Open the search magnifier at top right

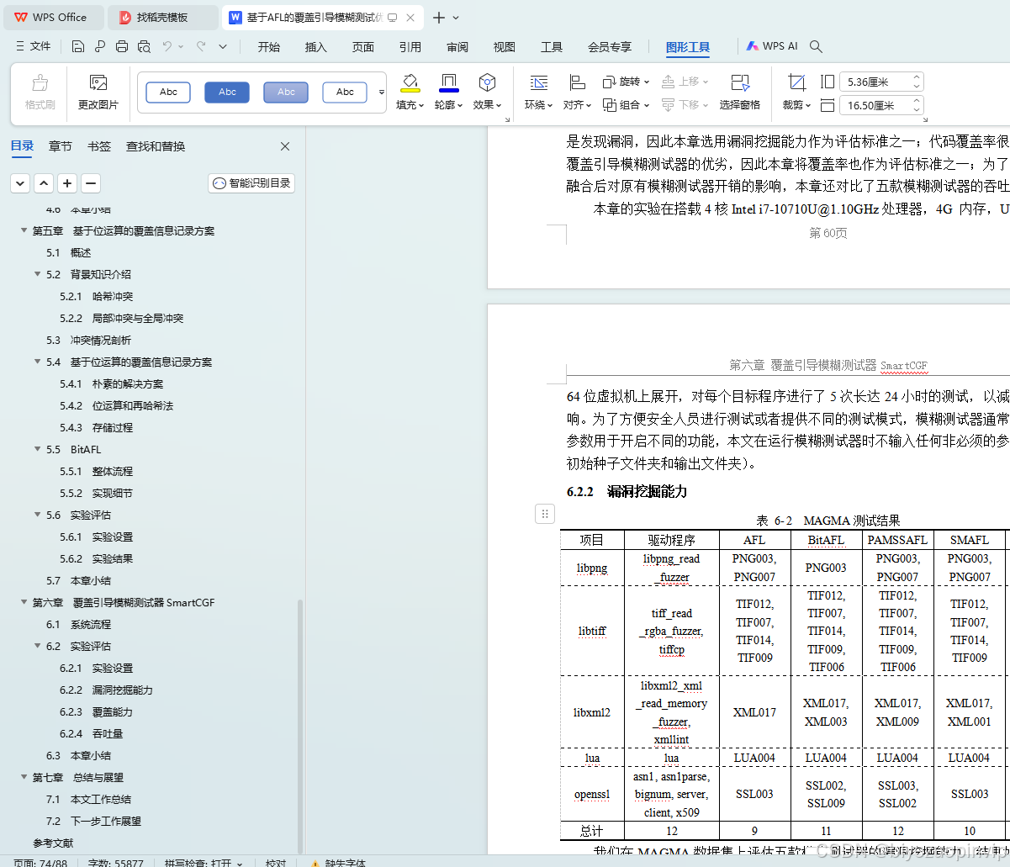815,47
